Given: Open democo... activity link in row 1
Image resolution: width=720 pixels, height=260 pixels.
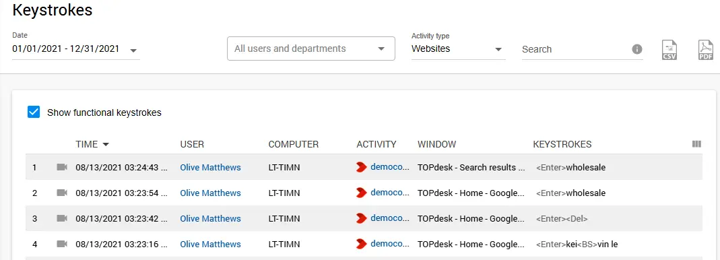Looking at the screenshot, I should coord(389,167).
